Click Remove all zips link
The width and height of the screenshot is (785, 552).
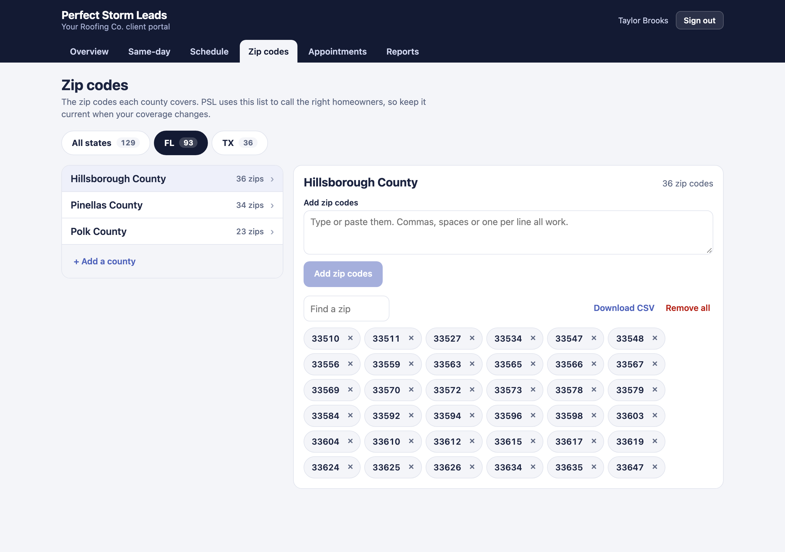point(687,308)
